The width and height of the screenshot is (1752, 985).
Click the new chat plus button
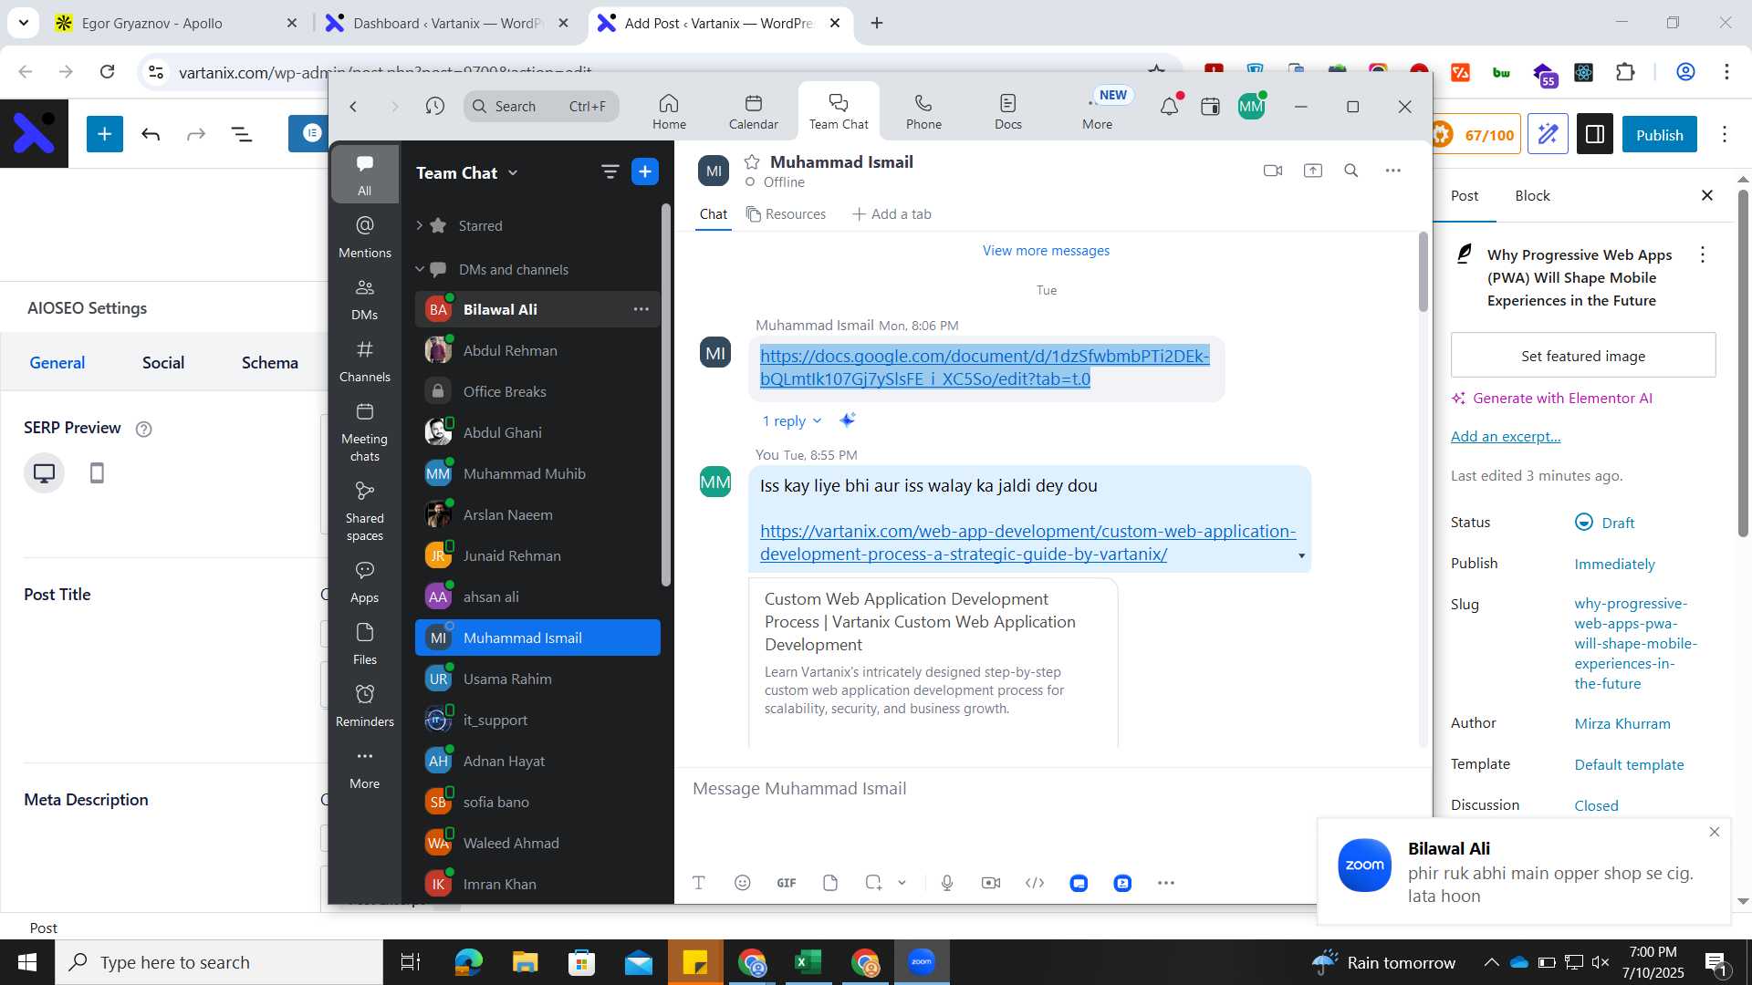pos(645,171)
